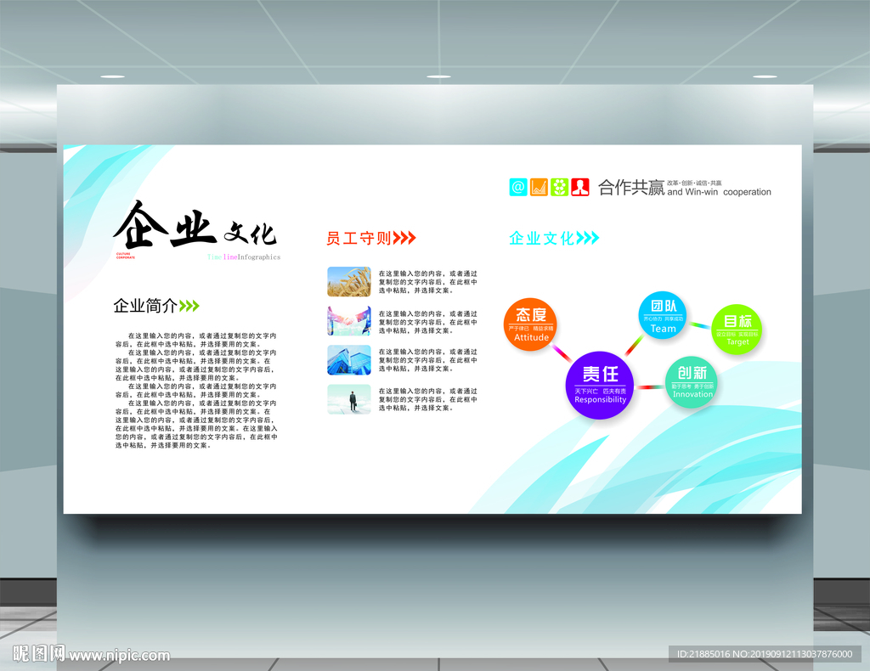Viewport: 870px width, 671px height.
Task: Expand 企业简介 via green arrows
Action: coord(189,306)
